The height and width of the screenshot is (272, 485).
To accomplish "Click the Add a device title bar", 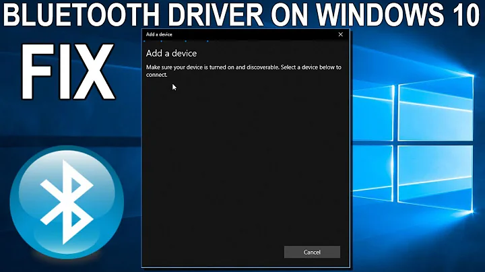I will [236, 34].
